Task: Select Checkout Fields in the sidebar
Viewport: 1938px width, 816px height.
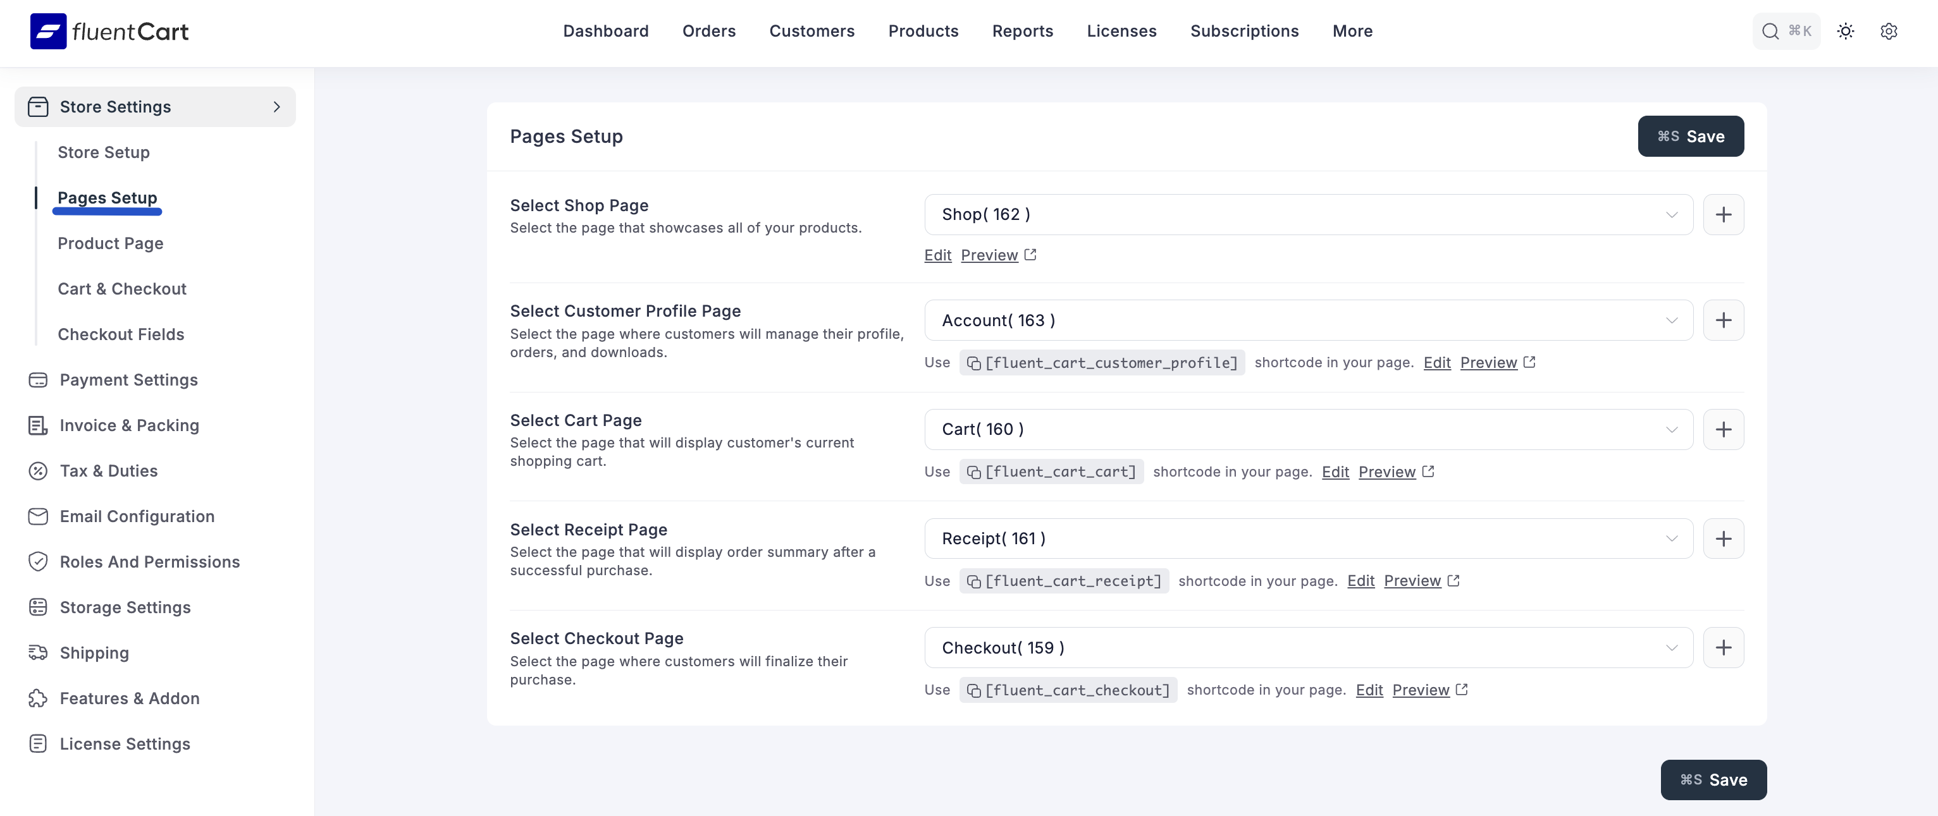Action: [120, 334]
